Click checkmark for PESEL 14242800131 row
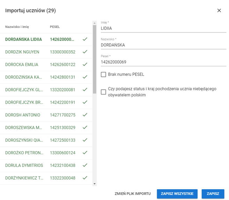The width and height of the screenshot is (229, 200). [85, 77]
